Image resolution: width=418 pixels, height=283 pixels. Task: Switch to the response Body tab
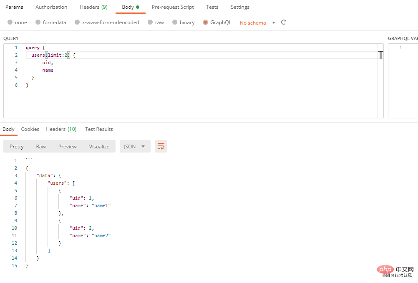[8, 129]
